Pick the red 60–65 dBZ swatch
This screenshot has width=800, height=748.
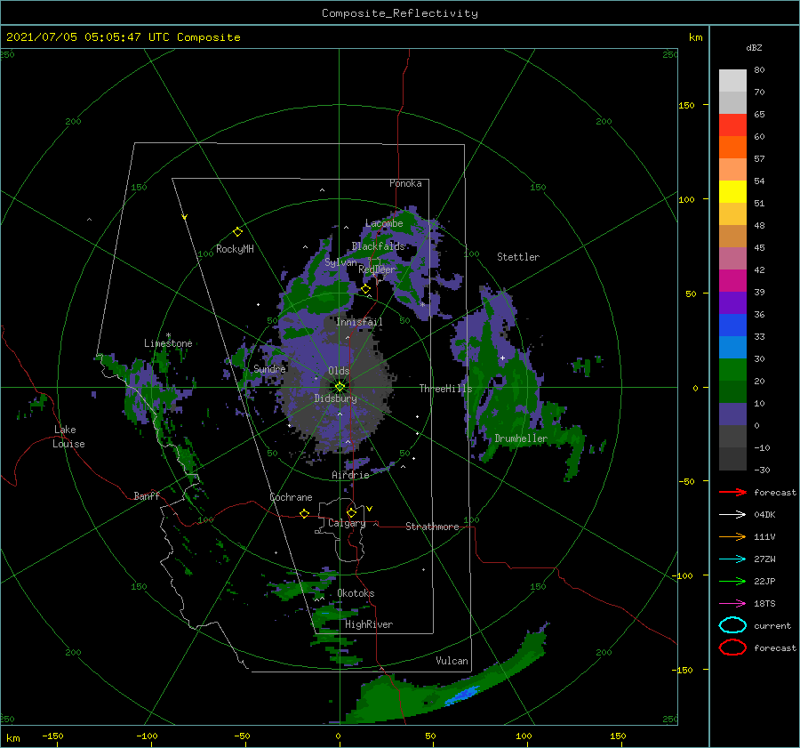pos(732,125)
